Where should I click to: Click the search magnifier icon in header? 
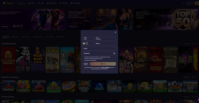(x=183, y=3)
